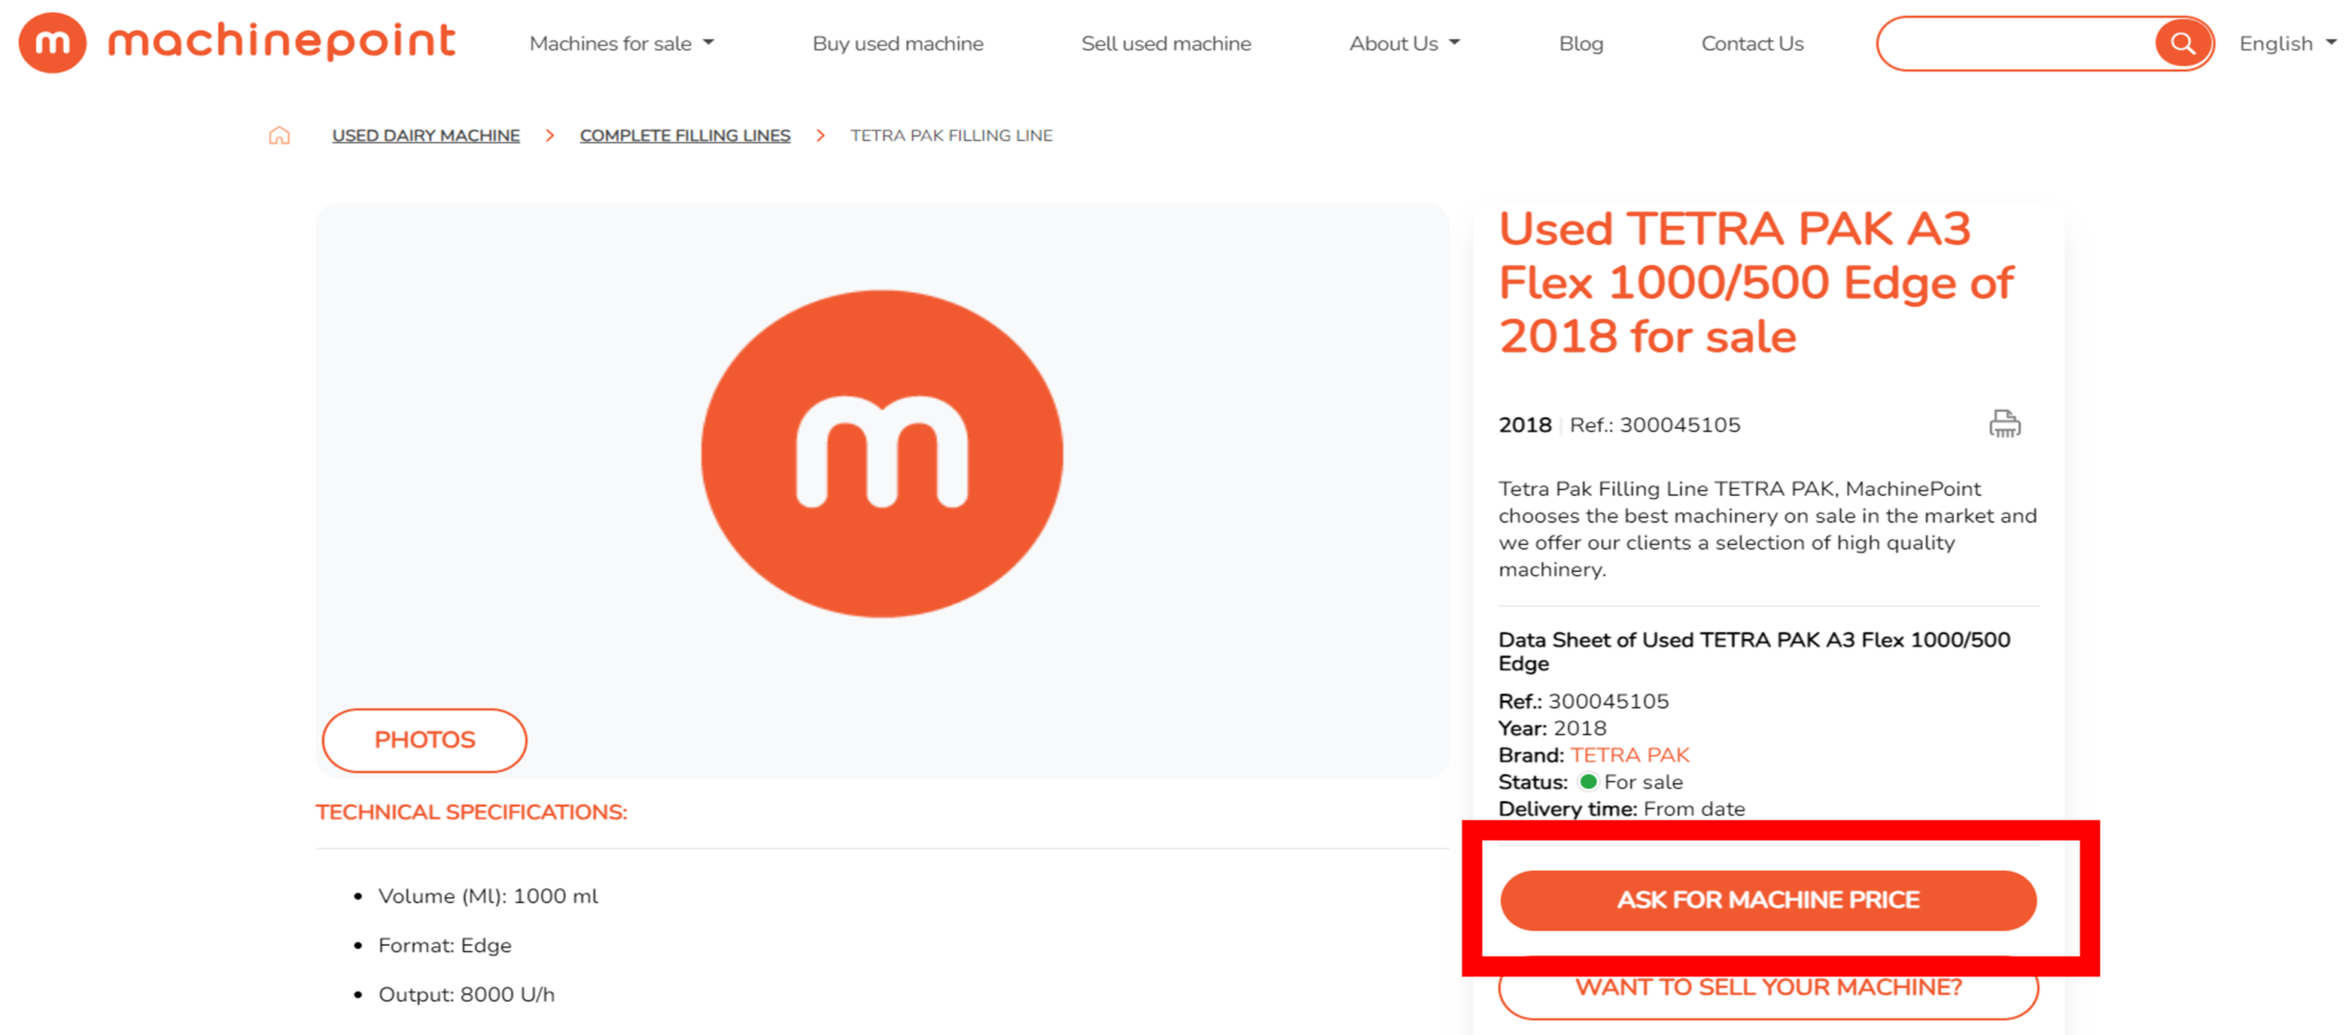Click the English language flag/icon
2349x1035 pixels.
coord(2277,44)
